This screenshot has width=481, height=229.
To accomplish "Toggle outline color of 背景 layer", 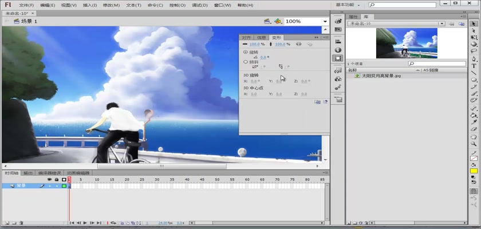I will [x=64, y=185].
